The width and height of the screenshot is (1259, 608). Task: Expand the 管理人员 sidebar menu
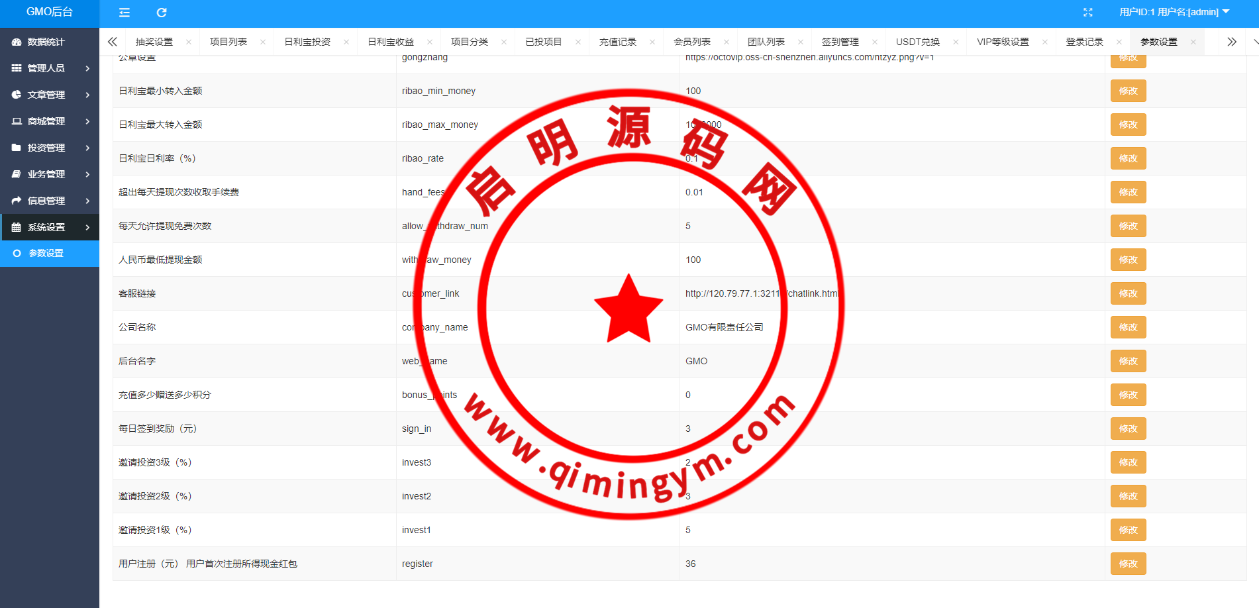point(50,68)
